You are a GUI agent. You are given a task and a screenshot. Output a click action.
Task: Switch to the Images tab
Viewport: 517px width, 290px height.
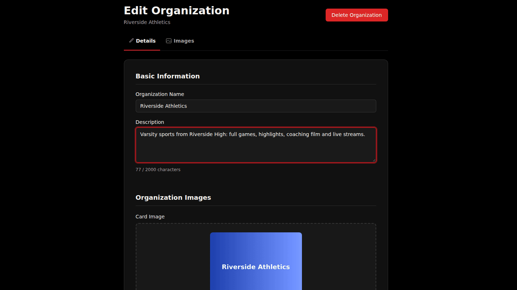click(180, 41)
